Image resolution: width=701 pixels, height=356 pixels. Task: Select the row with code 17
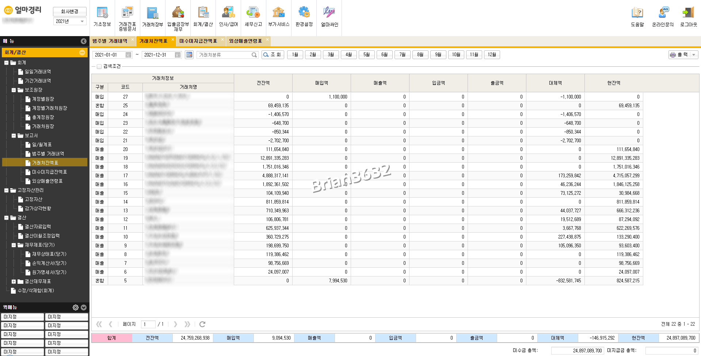(367, 176)
